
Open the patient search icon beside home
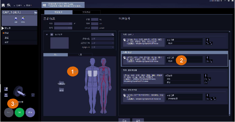9,5
